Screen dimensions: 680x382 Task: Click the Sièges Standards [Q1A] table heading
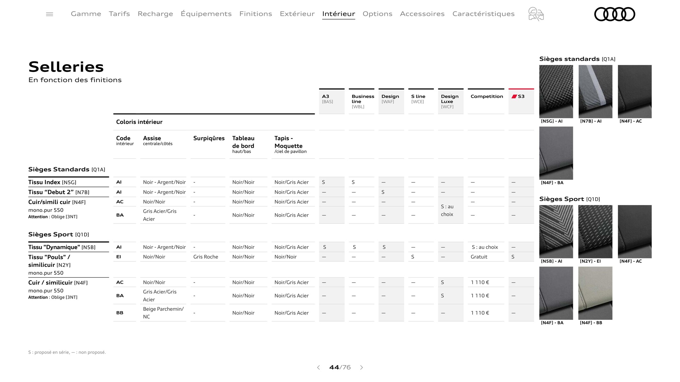click(67, 169)
